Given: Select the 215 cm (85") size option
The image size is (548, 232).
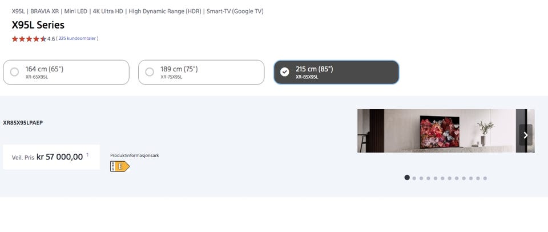Looking at the screenshot, I should [x=336, y=72].
